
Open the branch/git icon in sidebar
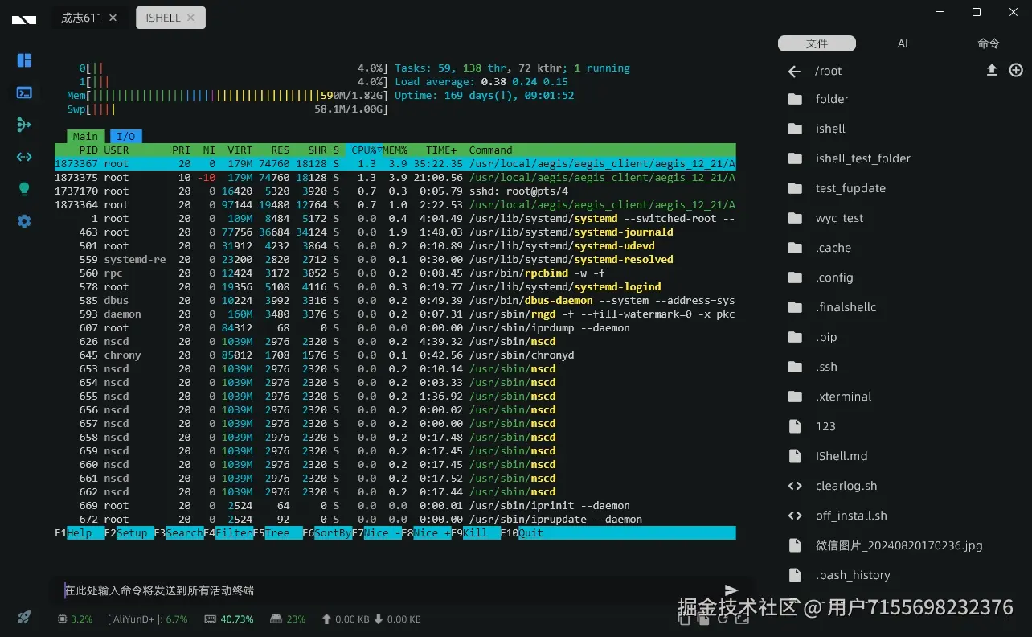(x=24, y=125)
